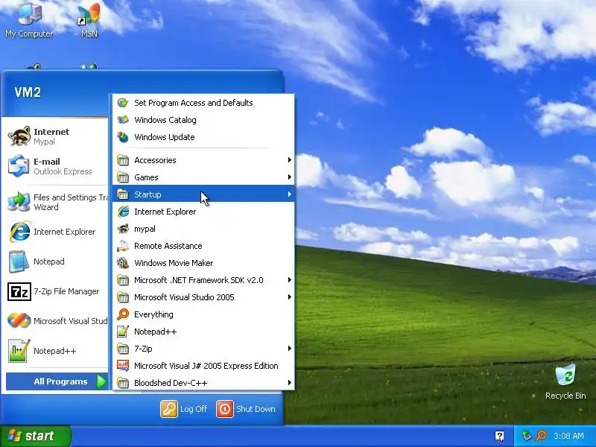
Task: Click the All Programs label
Action: tap(60, 381)
